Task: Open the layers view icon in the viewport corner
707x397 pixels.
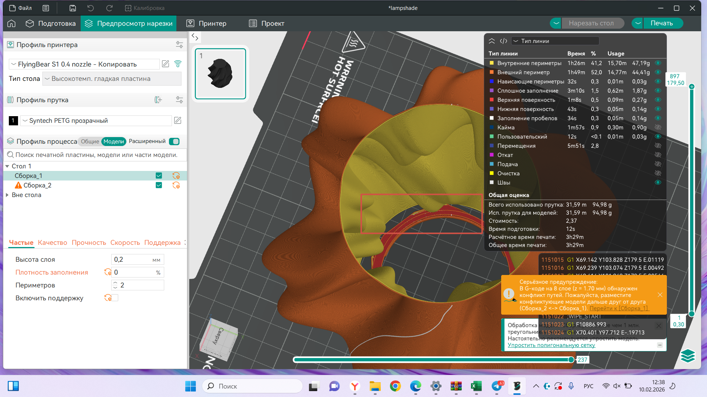Action: [687, 356]
